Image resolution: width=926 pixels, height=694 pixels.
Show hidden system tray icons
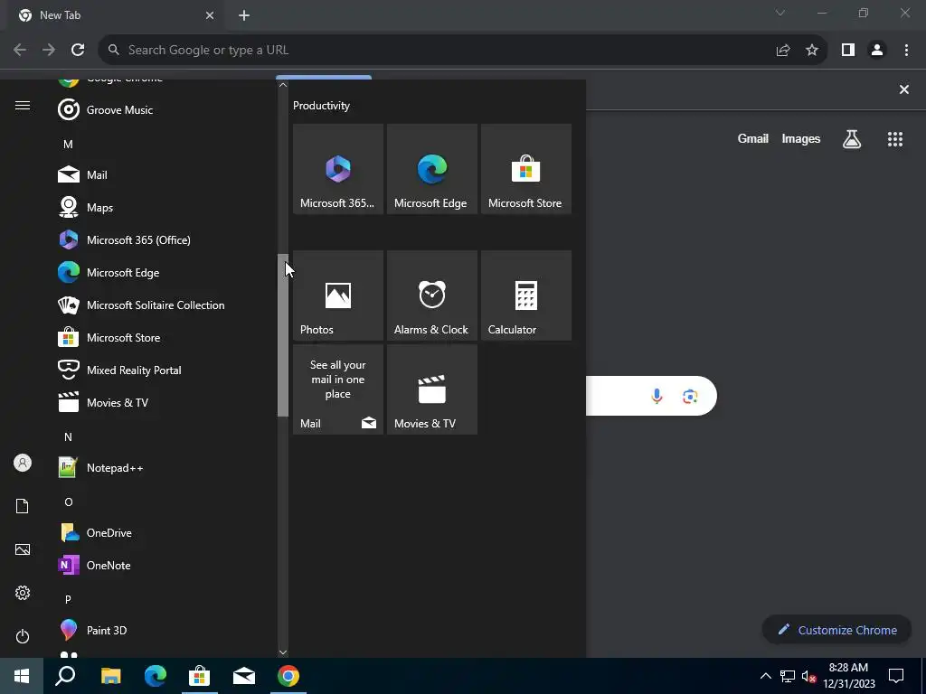(x=765, y=676)
